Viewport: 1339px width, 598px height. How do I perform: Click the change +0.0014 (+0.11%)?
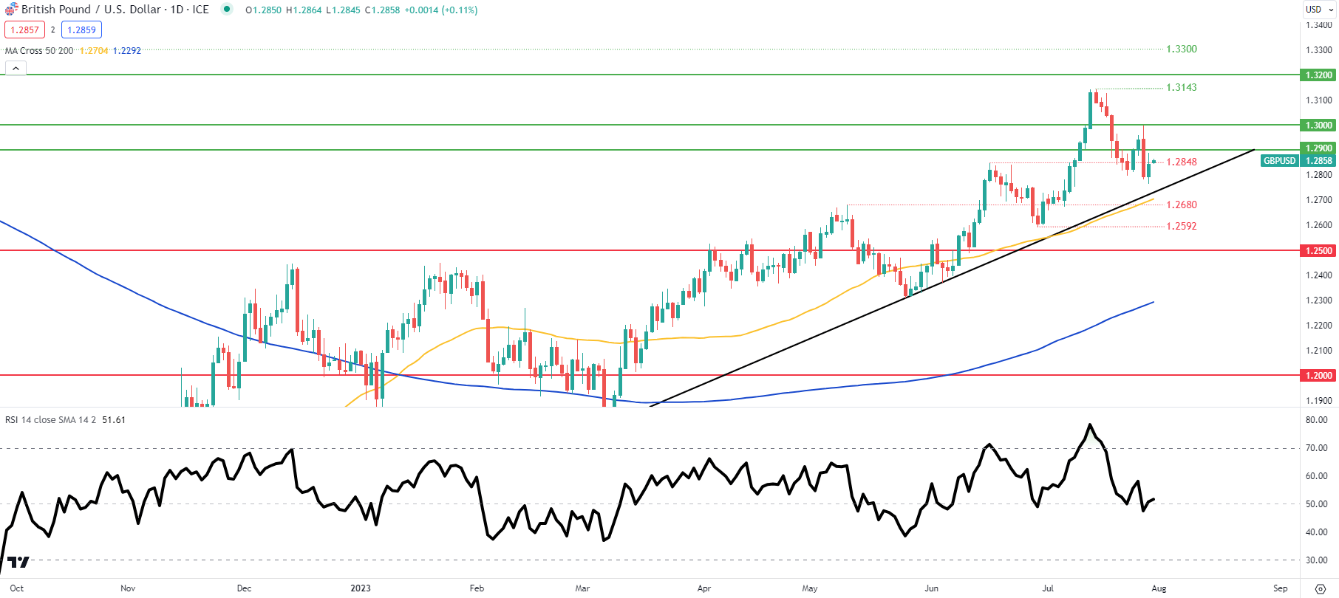click(441, 10)
